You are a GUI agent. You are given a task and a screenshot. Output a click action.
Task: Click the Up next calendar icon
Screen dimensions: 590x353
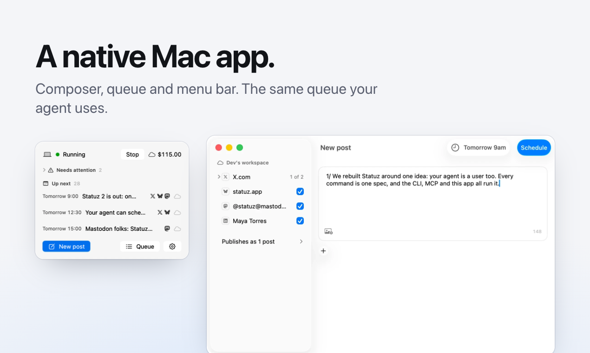(46, 183)
